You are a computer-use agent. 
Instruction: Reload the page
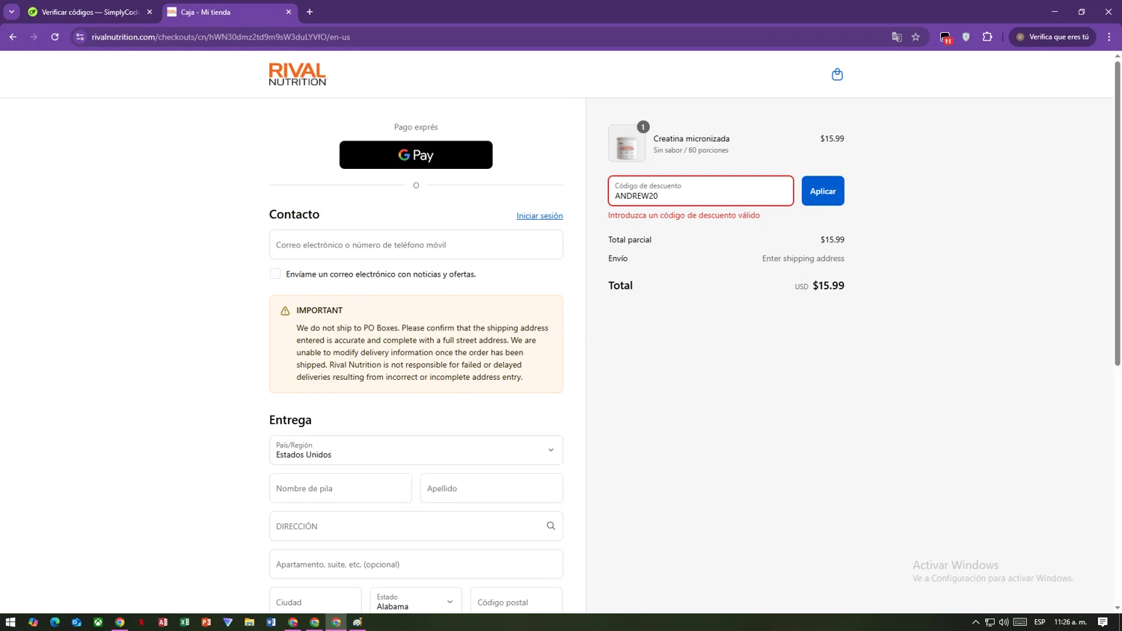pos(55,37)
